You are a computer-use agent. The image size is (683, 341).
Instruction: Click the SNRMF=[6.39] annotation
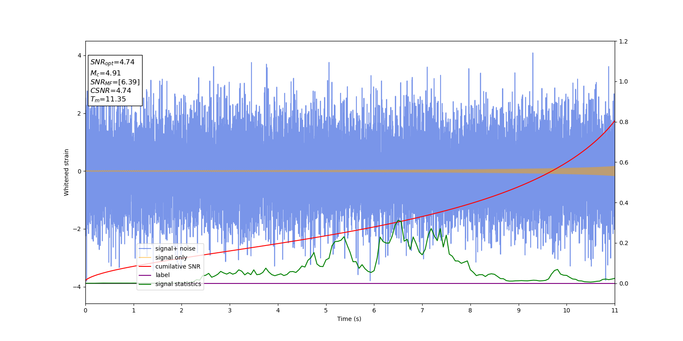tap(115, 82)
